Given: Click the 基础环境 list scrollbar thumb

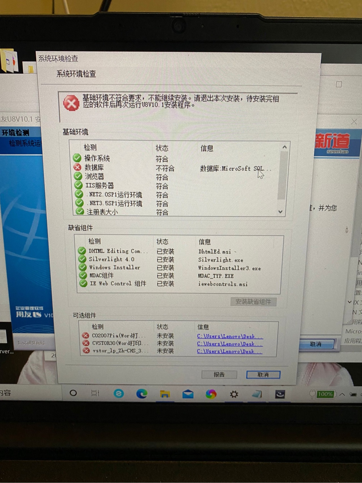Looking at the screenshot, I should coord(283,175).
